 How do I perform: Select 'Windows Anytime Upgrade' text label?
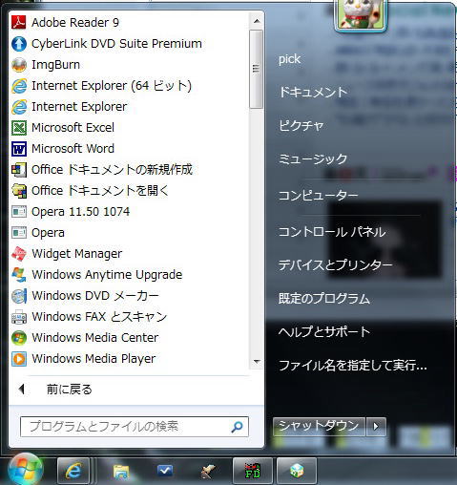coord(107,275)
